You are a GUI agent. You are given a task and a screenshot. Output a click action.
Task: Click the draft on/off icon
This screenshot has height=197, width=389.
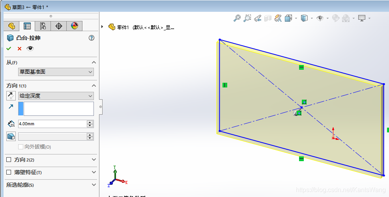11,136
